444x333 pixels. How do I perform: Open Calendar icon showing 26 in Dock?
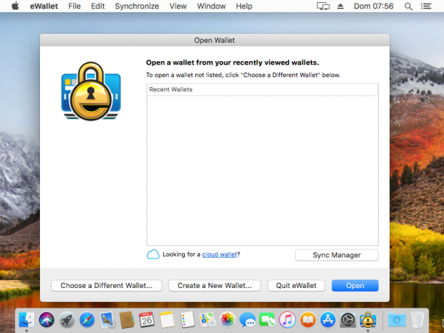click(147, 320)
